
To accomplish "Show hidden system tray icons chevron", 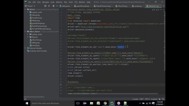I will pyautogui.click(x=140, y=103).
